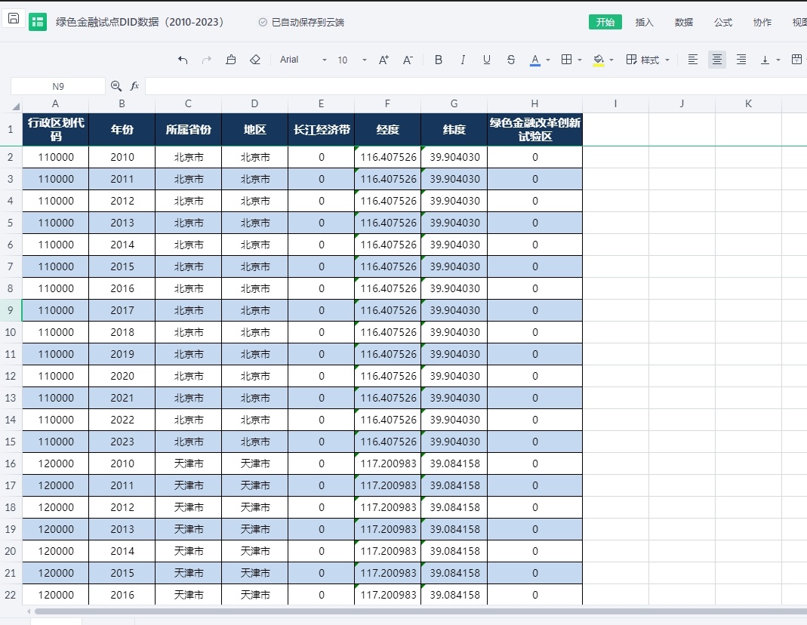This screenshot has height=625, width=807.
Task: Click the save icon at top left
Action: [14, 18]
